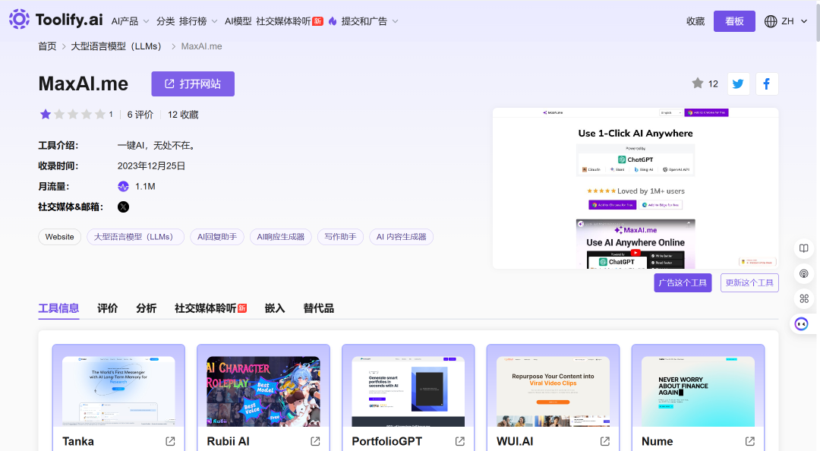Click the Website tag
Viewport: 820px width, 451px height.
pyautogui.click(x=60, y=237)
